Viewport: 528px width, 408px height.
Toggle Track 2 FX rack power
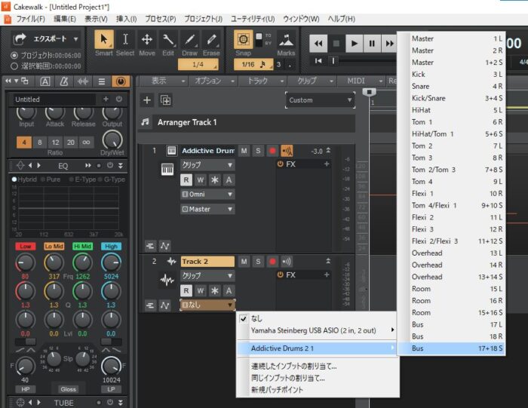[x=280, y=275]
